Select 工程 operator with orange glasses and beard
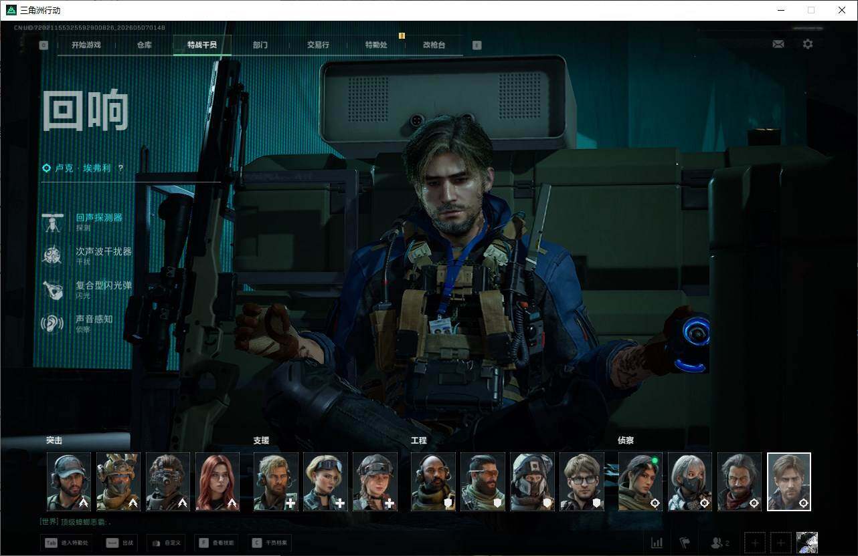 (483, 482)
